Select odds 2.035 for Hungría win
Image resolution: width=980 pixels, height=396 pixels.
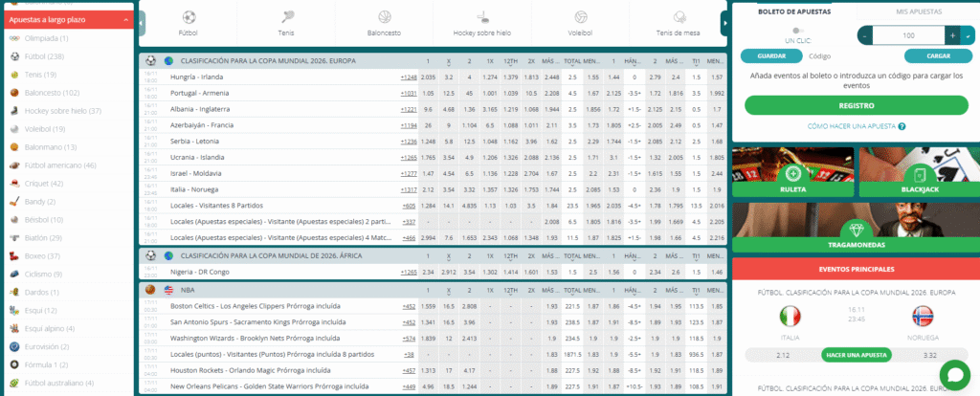(x=428, y=77)
